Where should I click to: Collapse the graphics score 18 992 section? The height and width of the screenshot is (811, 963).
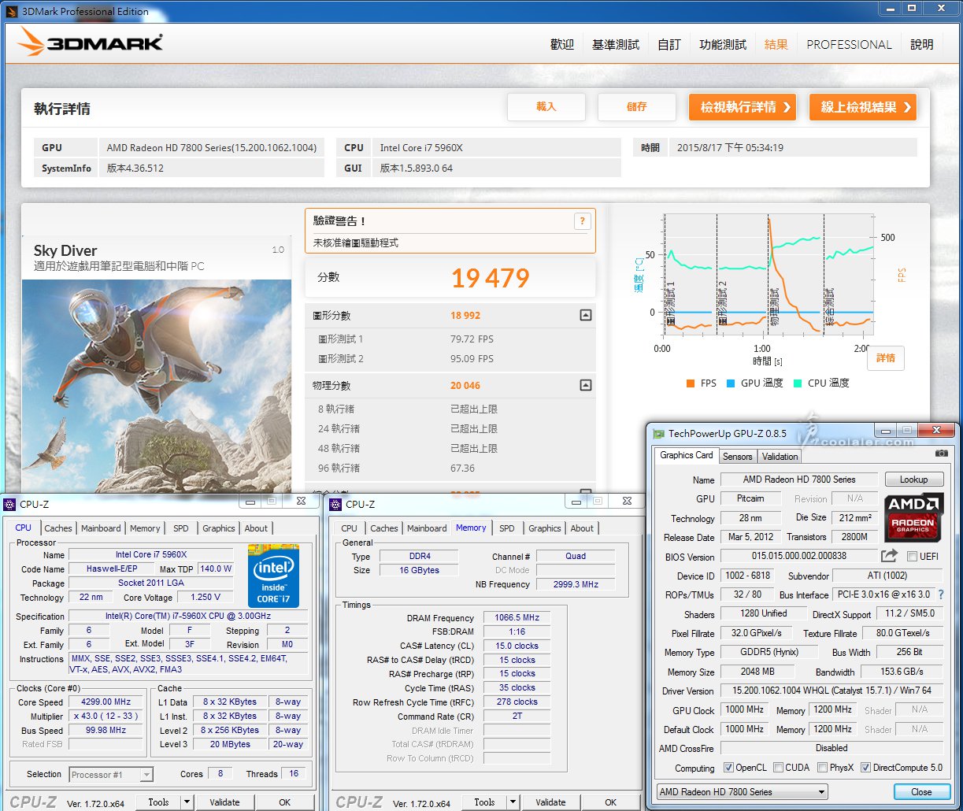(585, 315)
